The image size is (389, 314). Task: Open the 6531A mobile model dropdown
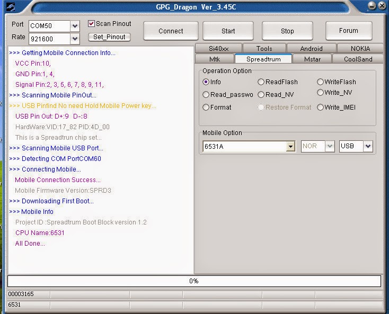[x=290, y=147]
